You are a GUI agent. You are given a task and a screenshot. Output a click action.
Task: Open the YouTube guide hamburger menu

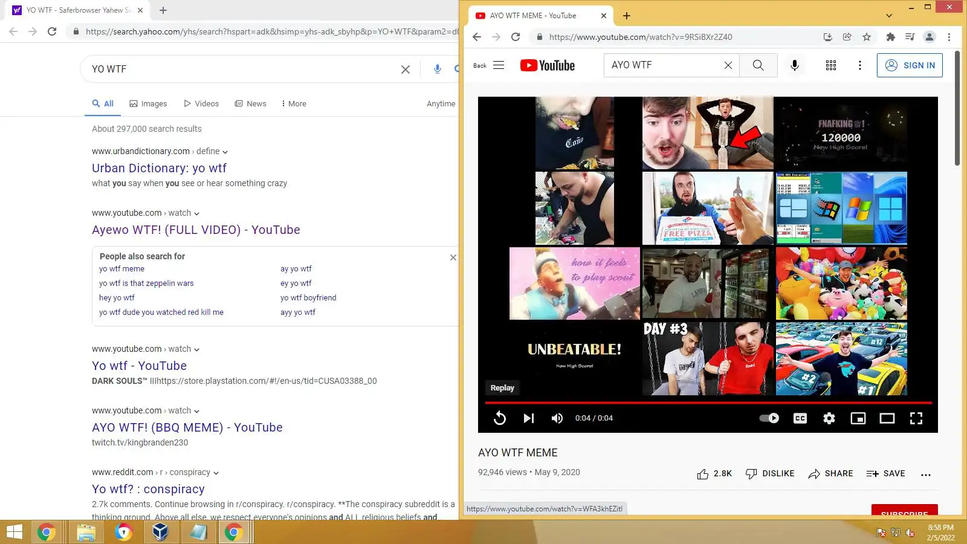click(x=499, y=65)
